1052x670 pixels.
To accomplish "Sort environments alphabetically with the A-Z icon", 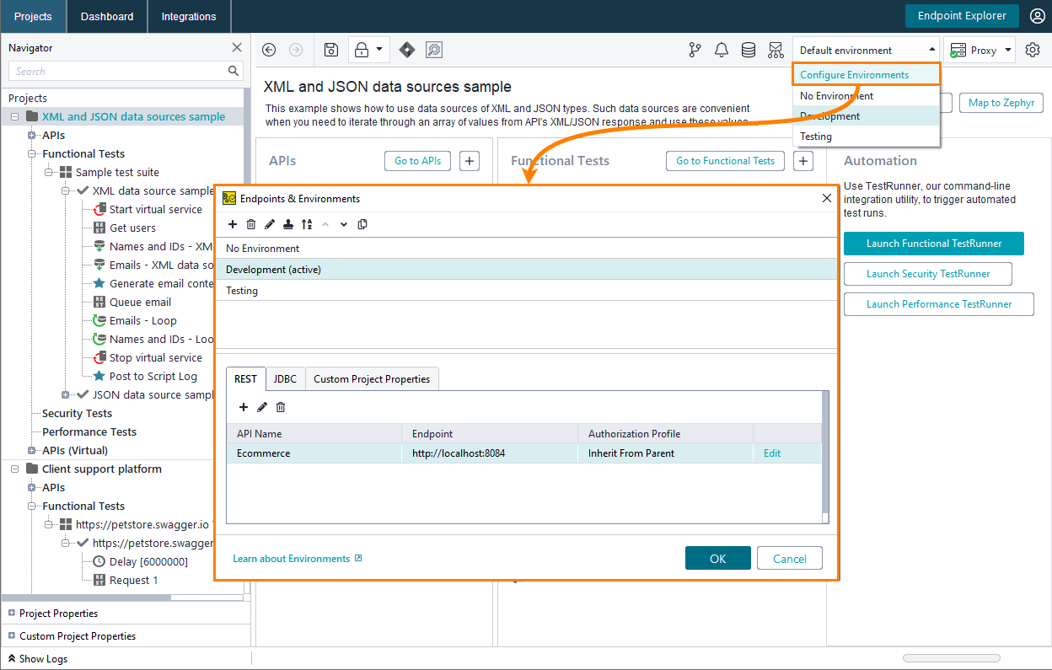I will pyautogui.click(x=307, y=224).
